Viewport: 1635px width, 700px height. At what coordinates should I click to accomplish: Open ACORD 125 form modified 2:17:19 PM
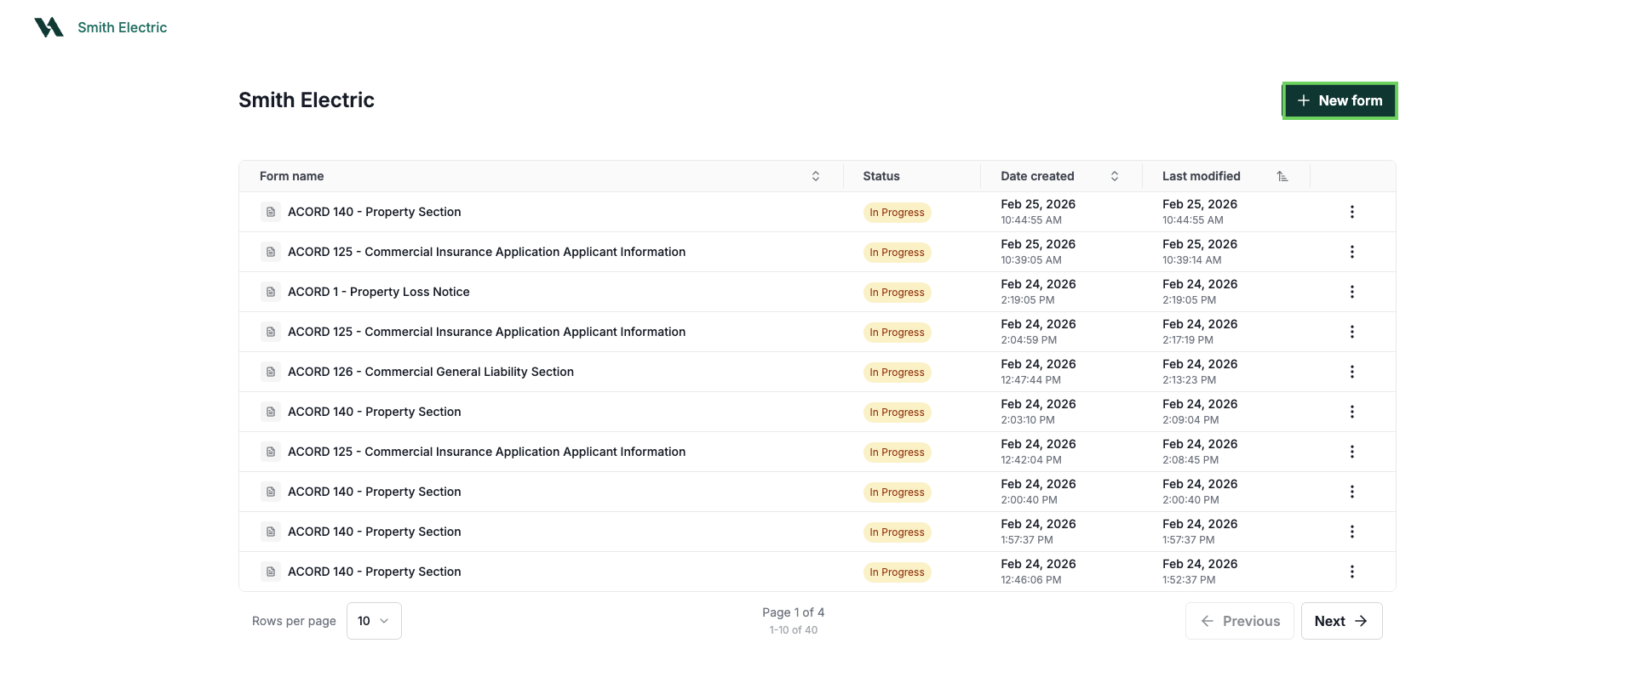486,332
